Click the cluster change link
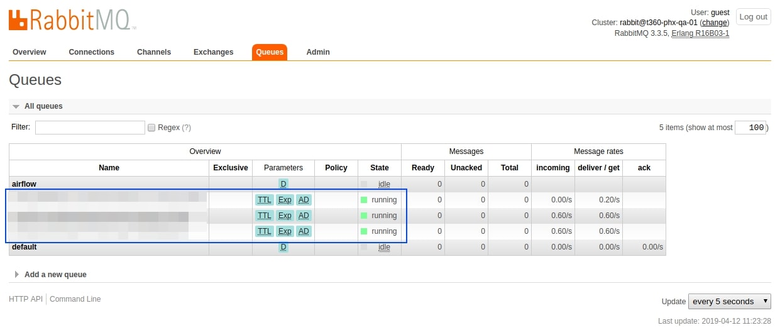780x335 pixels. tap(715, 23)
